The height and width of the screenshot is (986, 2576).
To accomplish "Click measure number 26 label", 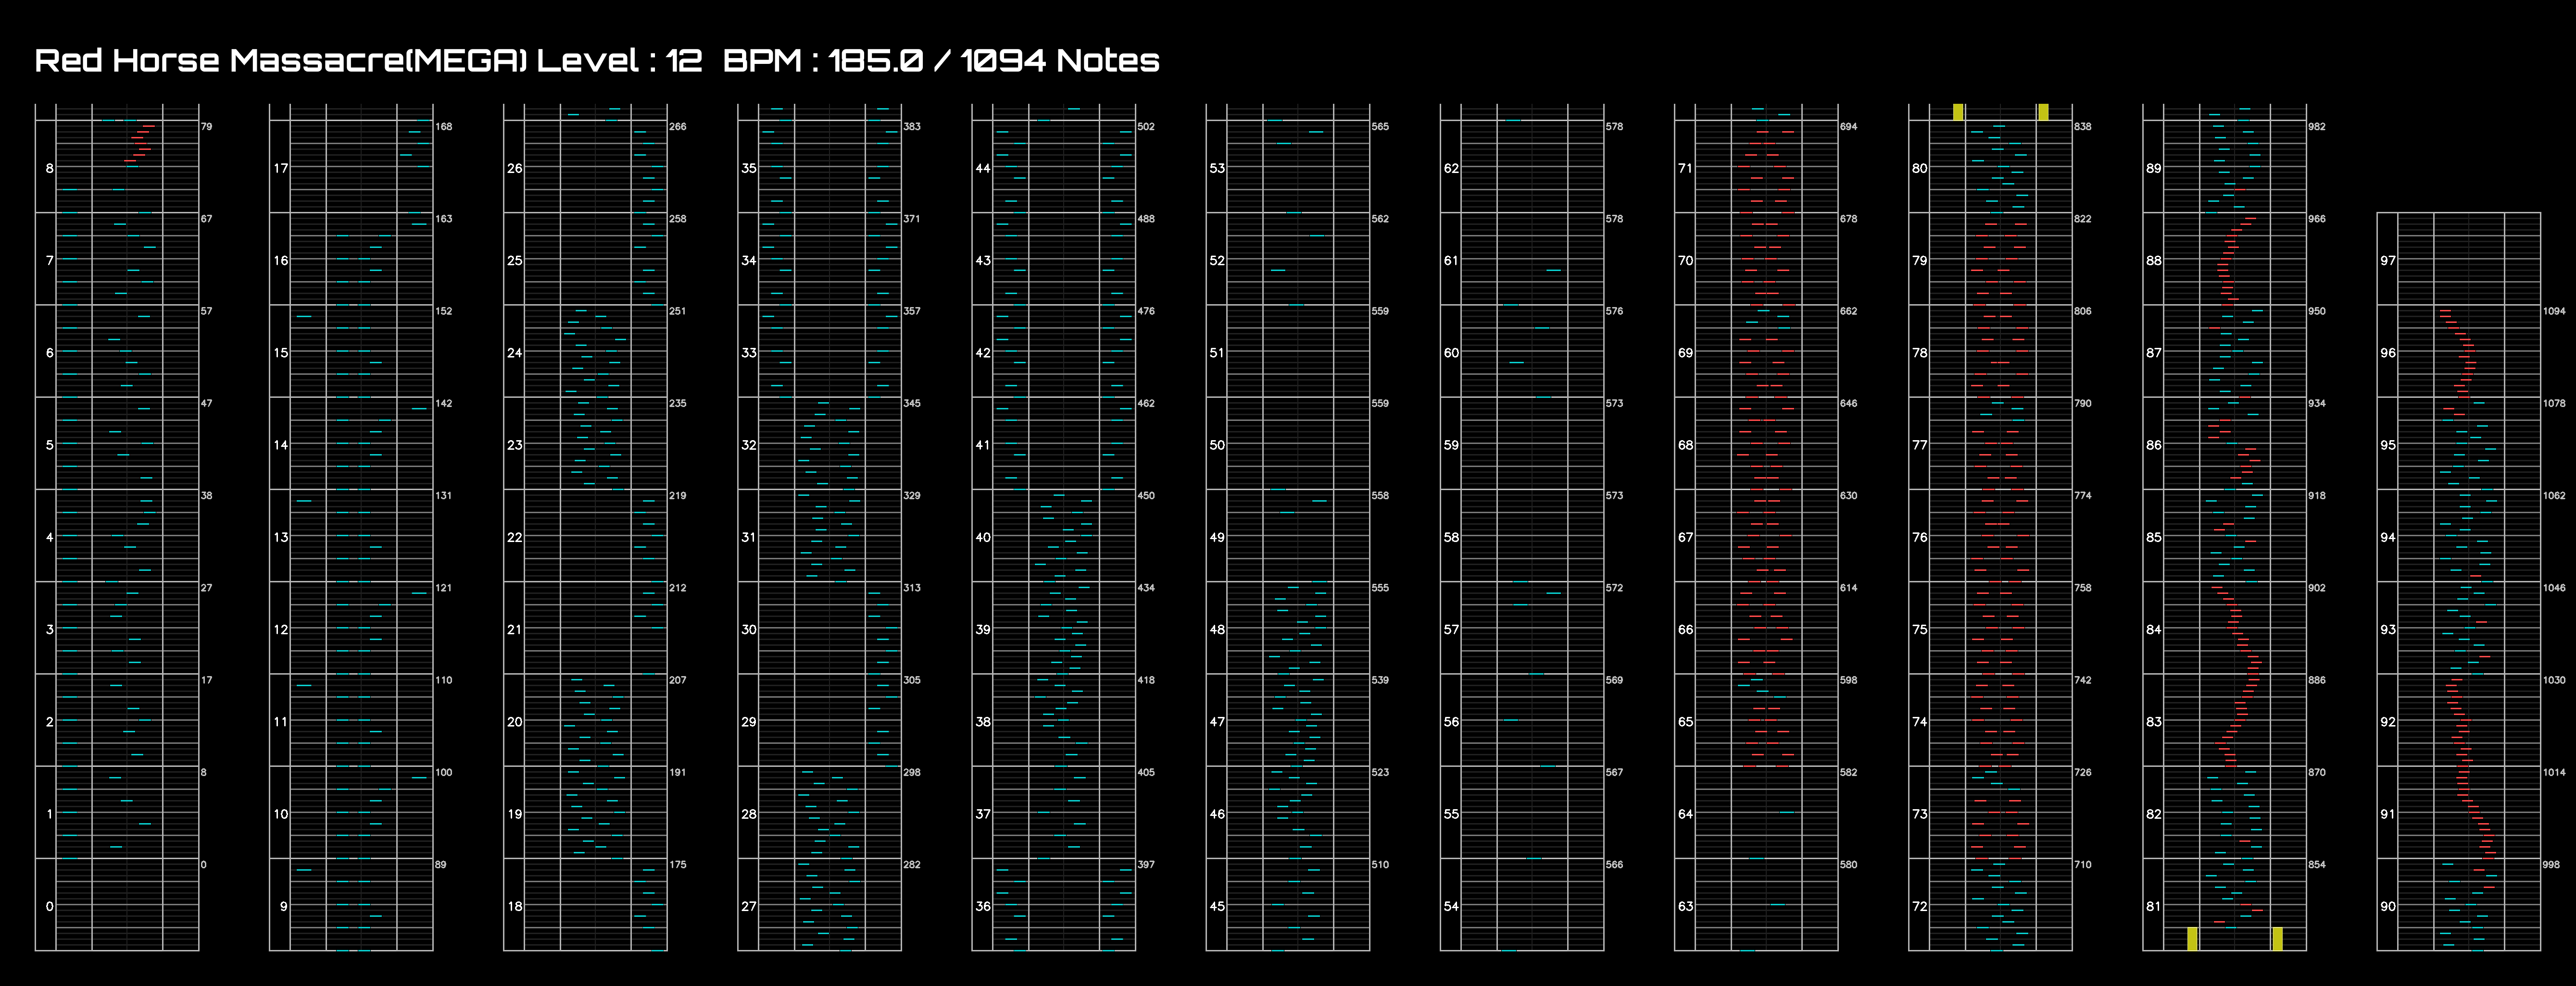I will (x=515, y=168).
